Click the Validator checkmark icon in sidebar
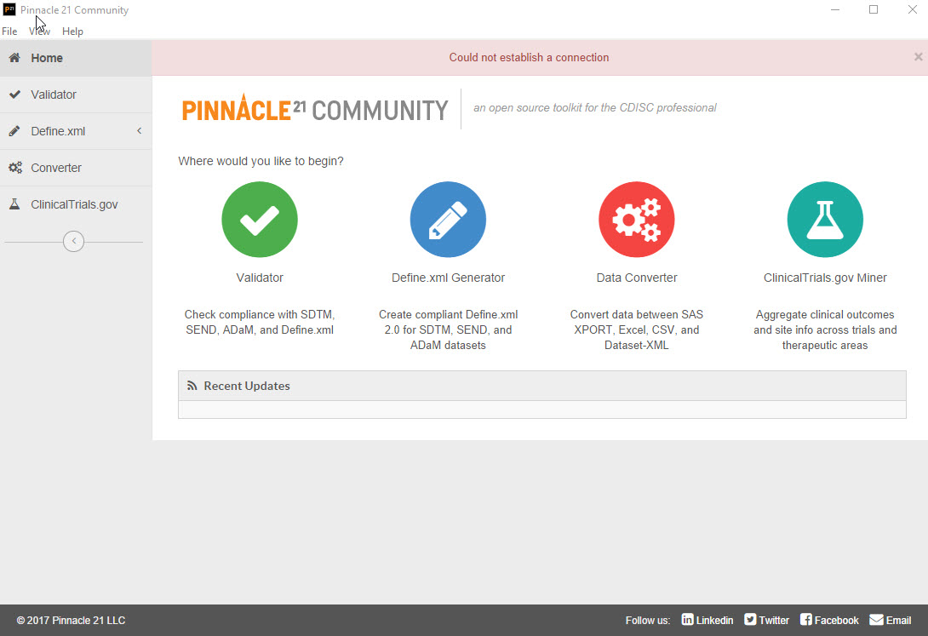This screenshot has height=636, width=928. tap(14, 94)
